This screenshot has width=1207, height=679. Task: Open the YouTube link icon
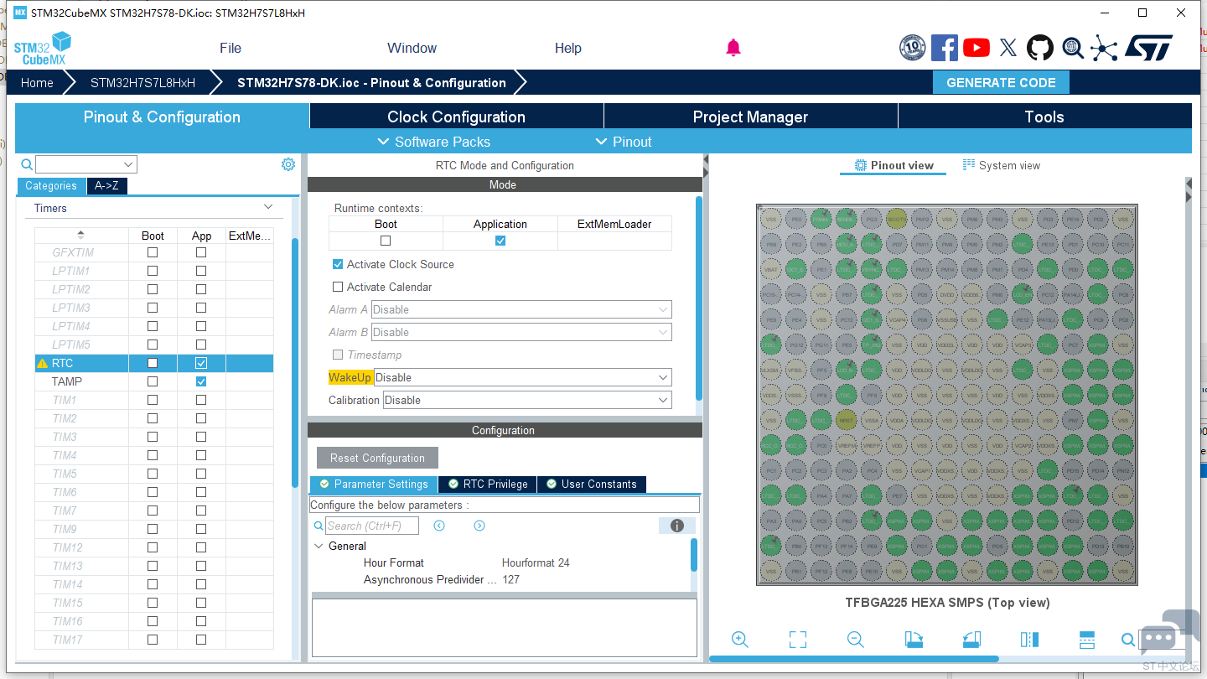tap(976, 48)
